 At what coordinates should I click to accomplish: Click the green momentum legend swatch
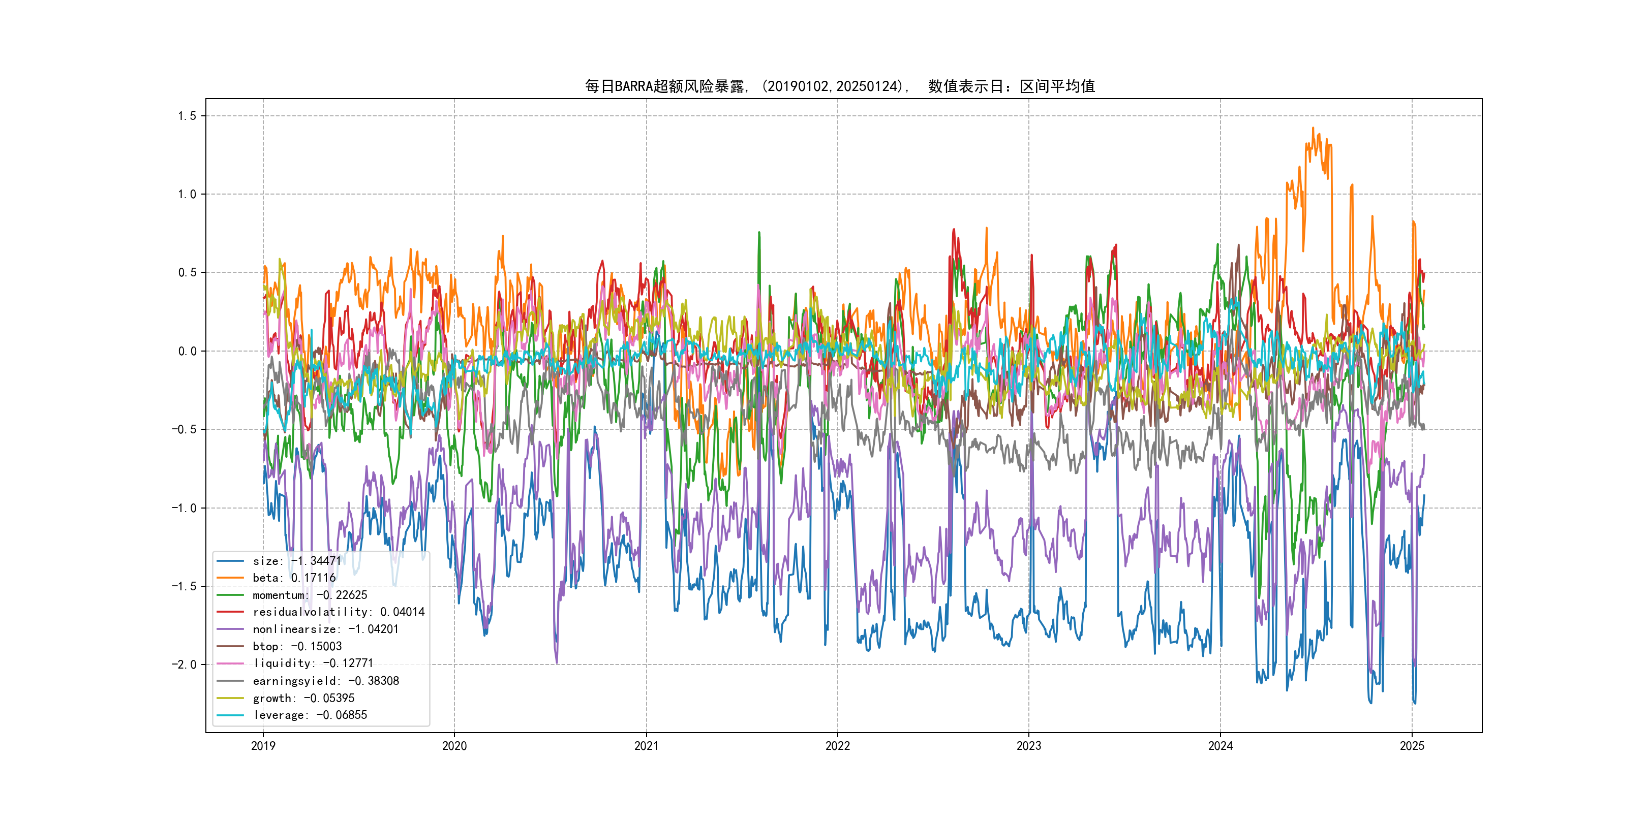click(x=230, y=595)
